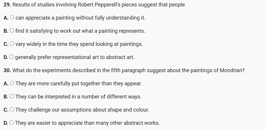This screenshot has height=130, width=265.
Task: Select question 30 option B radio button
Action: pos(12,97)
